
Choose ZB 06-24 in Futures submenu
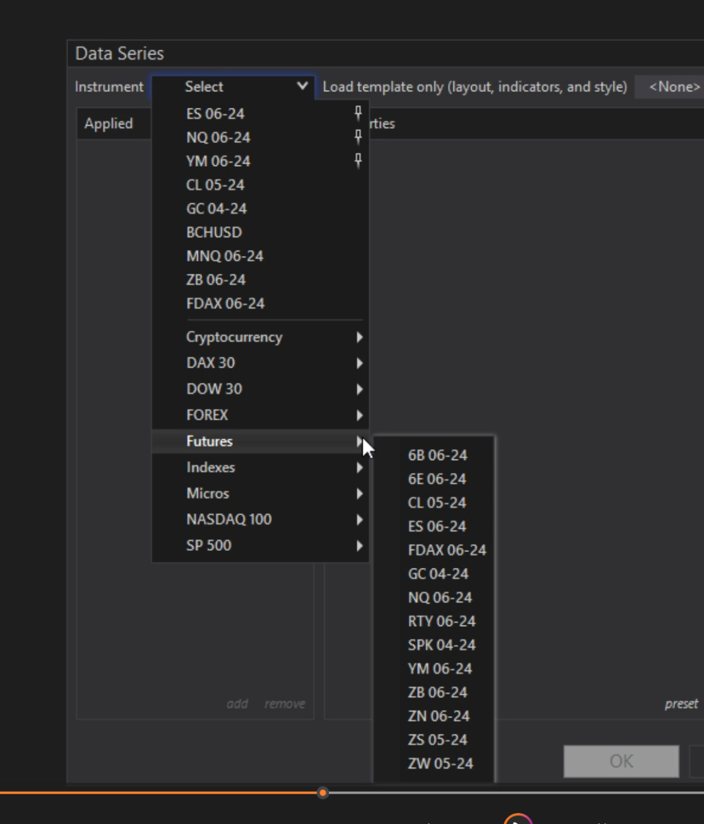coord(434,692)
